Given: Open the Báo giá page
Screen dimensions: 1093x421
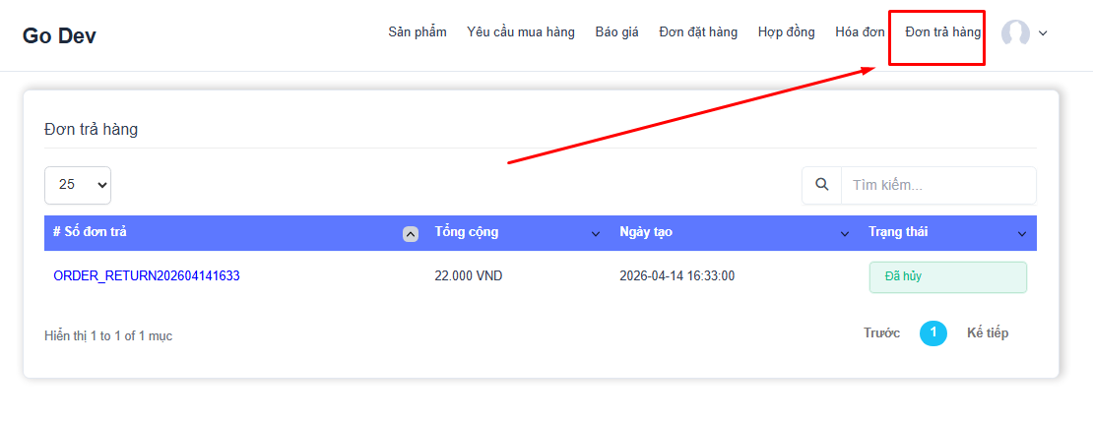Looking at the screenshot, I should tap(616, 32).
